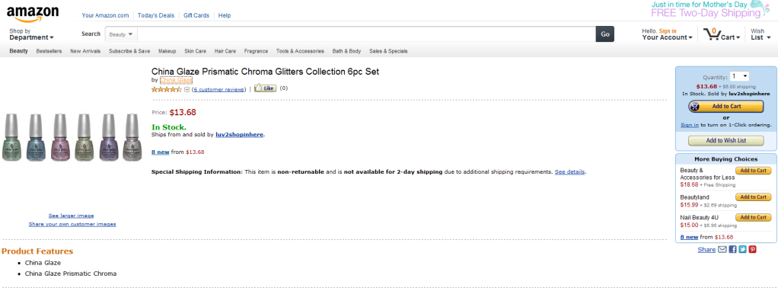Image resolution: width=778 pixels, height=288 pixels.
Task: Share on Pinterest icon
Action: pos(753,249)
